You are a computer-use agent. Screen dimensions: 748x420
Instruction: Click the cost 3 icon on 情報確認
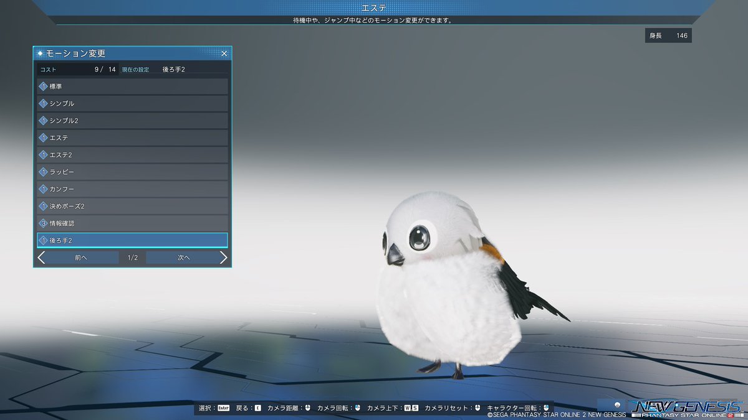(44, 223)
